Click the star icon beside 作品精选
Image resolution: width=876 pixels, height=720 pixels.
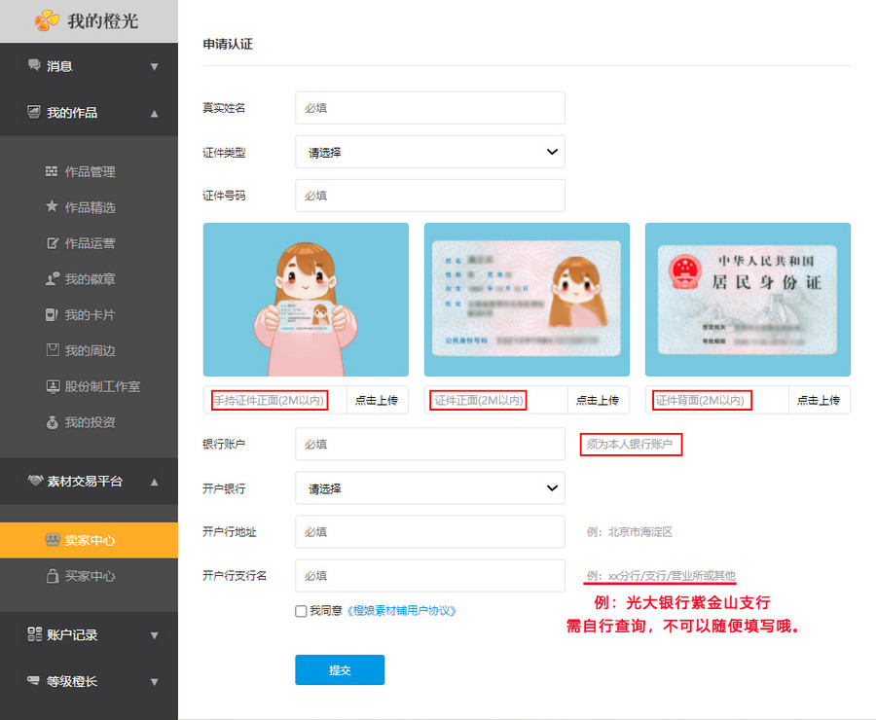[52, 207]
